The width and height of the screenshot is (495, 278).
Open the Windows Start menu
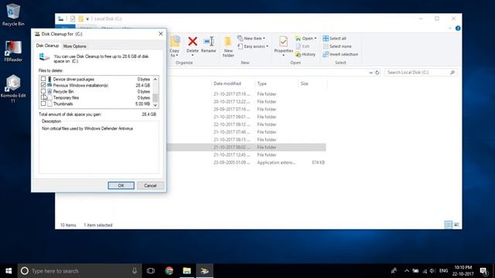[9, 271]
